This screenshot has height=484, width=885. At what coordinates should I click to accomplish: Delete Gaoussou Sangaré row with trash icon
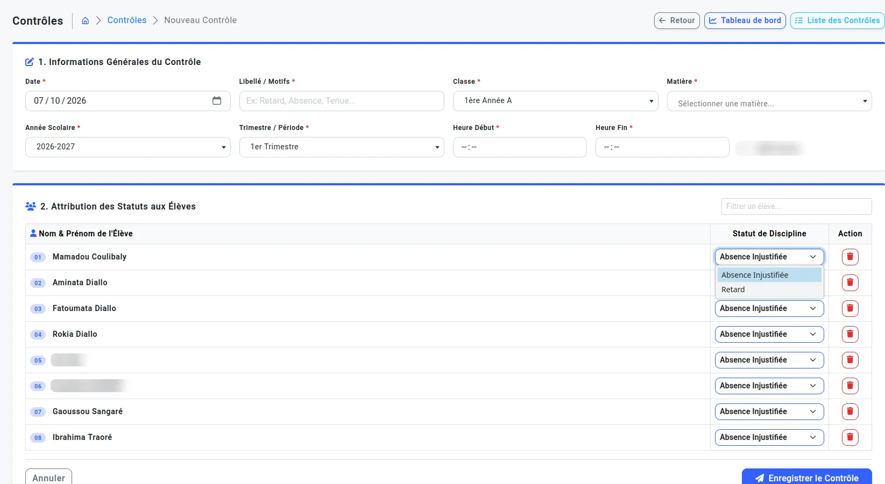[850, 411]
